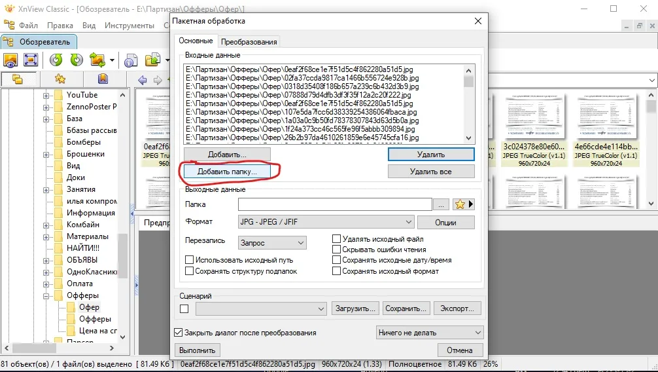
Task: Click the JPEG lossless transformations icon
Action: tap(97, 60)
